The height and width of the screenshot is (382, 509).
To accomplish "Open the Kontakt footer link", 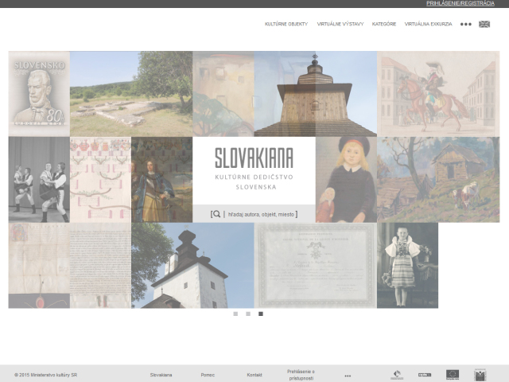I will coord(254,375).
